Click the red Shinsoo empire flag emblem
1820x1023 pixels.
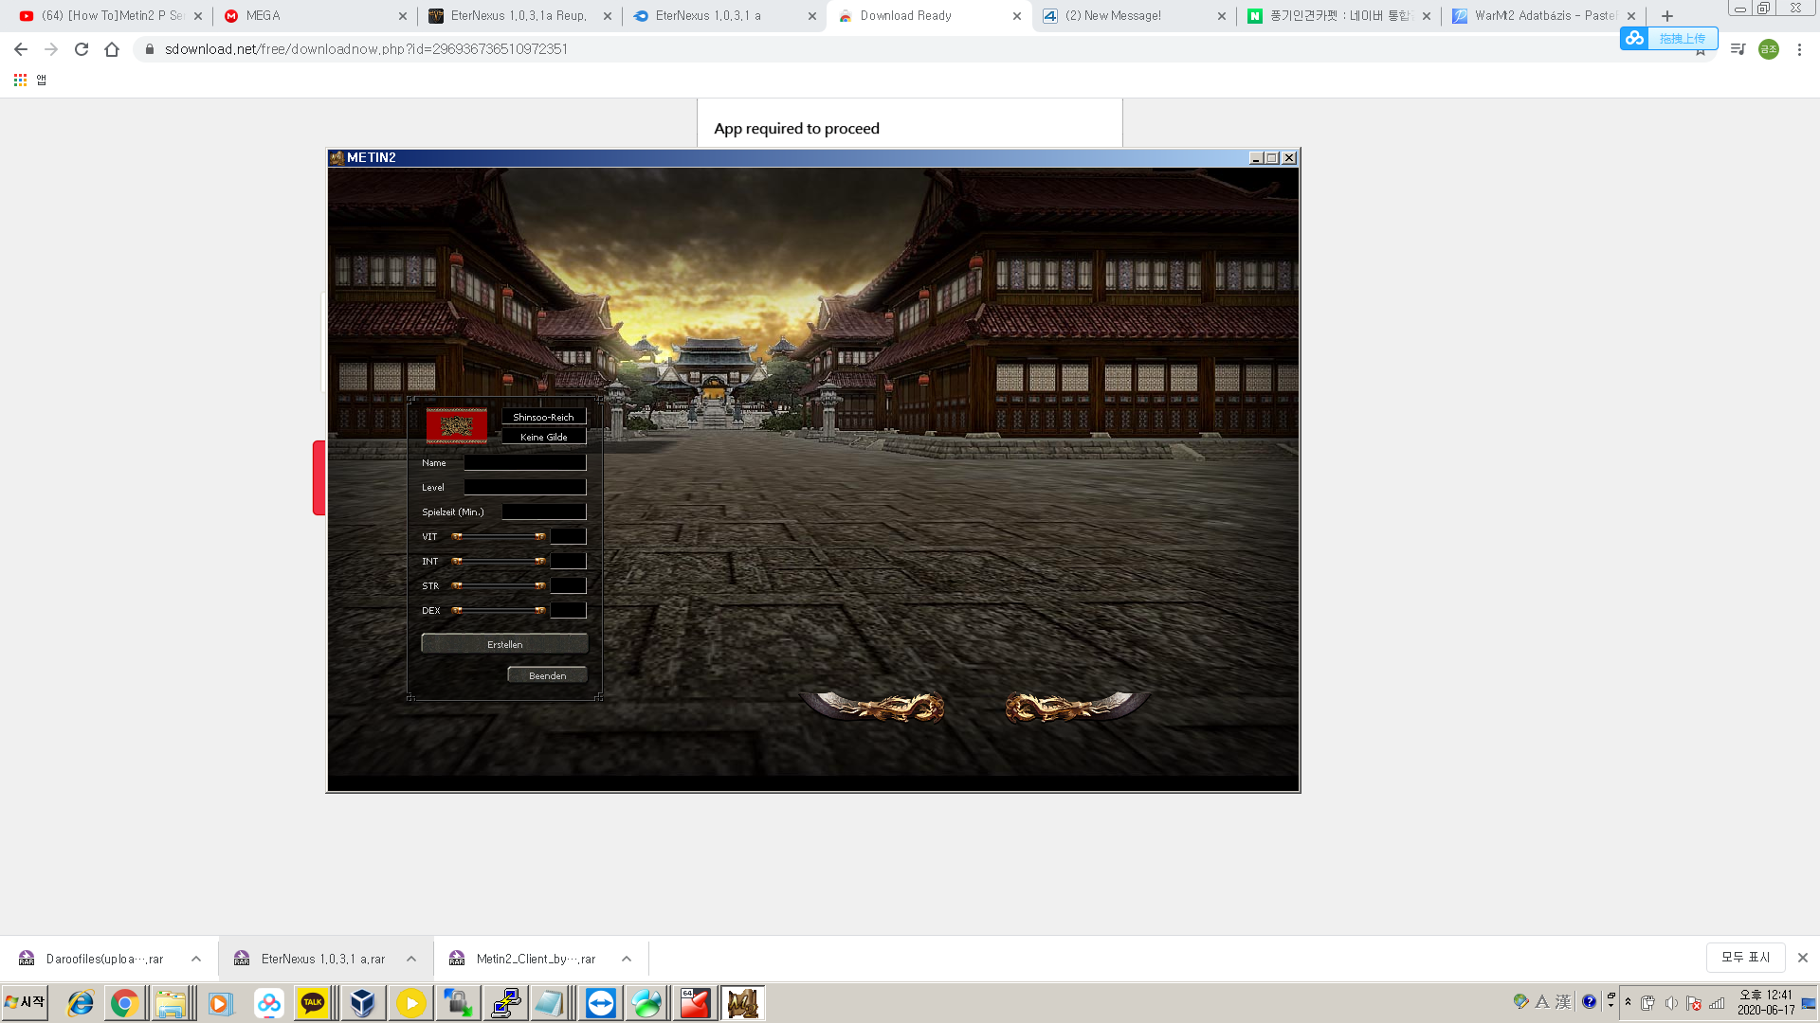(x=456, y=426)
